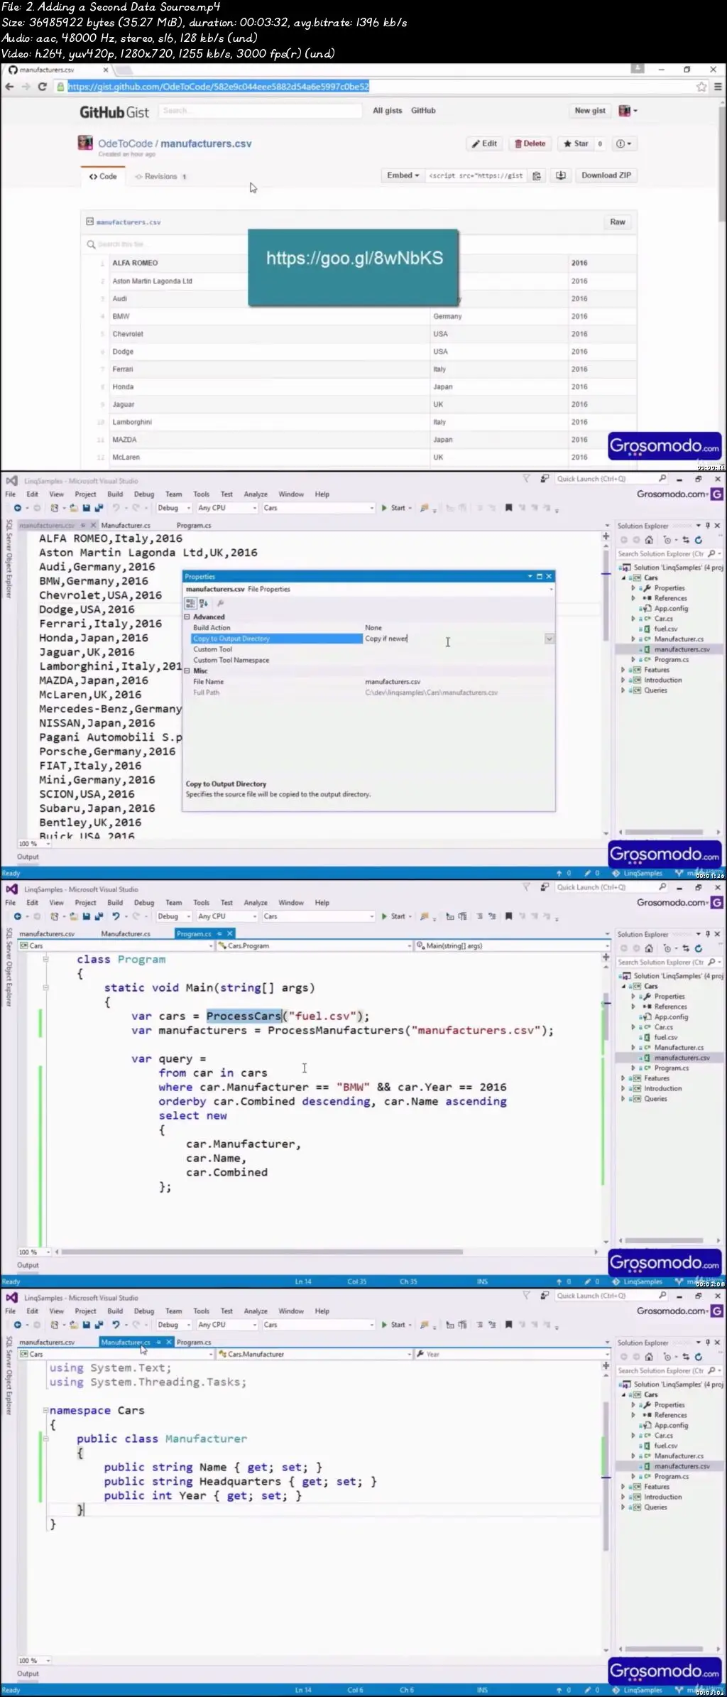The width and height of the screenshot is (727, 1697).
Task: Close the active Program.cs tab
Action: [x=230, y=933]
